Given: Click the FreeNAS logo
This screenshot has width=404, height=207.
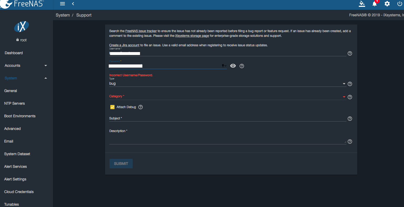Looking at the screenshot, I should point(22,4).
